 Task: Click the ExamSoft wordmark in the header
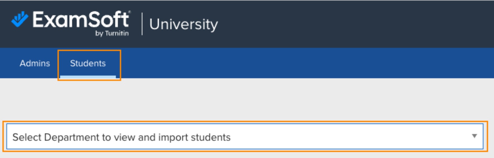(80, 20)
